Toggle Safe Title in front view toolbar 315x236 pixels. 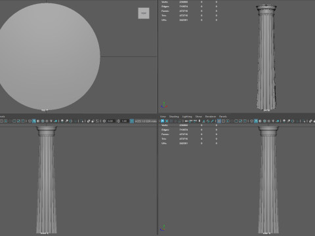[x=23, y=121]
